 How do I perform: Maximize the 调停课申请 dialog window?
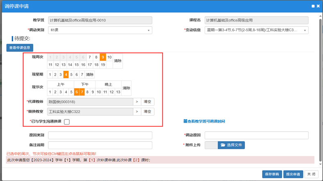(x=312, y=6)
